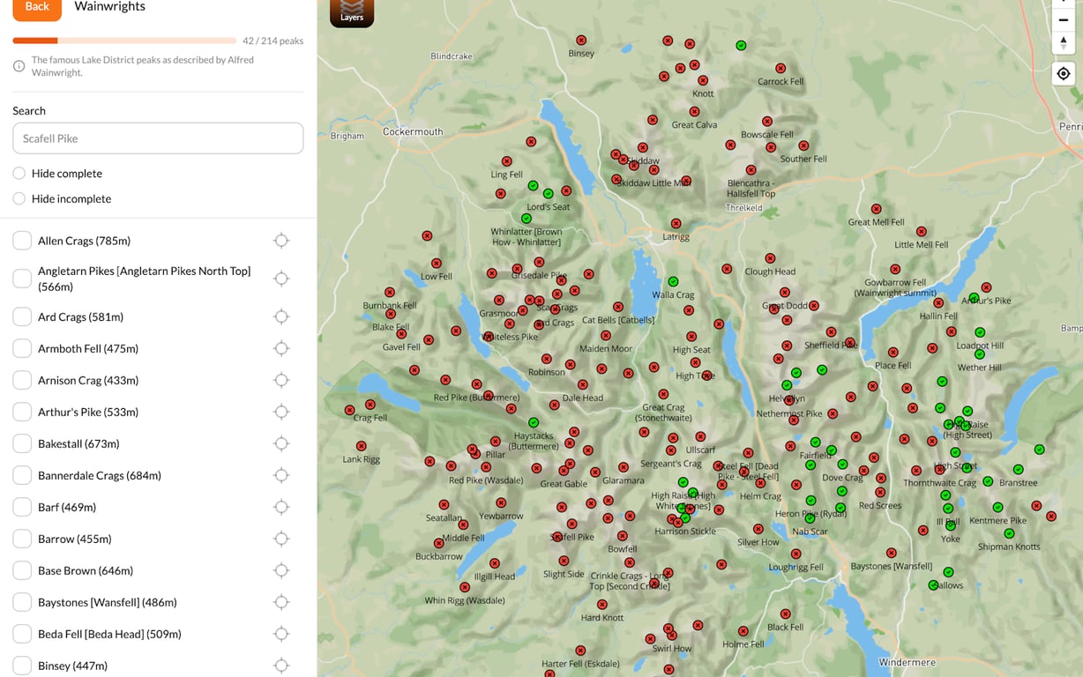Click the peaks completion progress bar
Viewport: 1083px width, 677px height.
[x=123, y=40]
